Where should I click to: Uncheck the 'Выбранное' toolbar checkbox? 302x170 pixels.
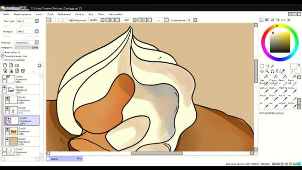tap(71, 20)
